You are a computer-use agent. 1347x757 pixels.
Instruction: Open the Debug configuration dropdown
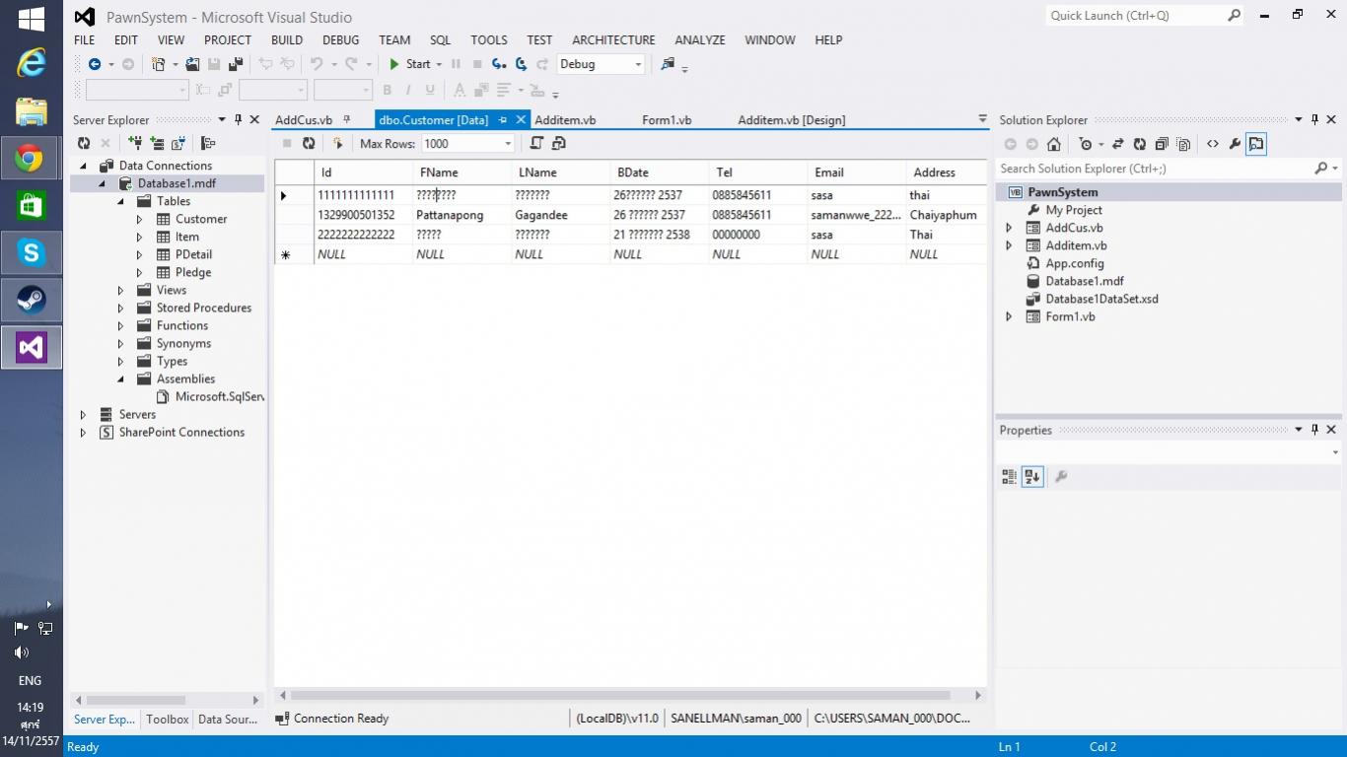tap(637, 64)
